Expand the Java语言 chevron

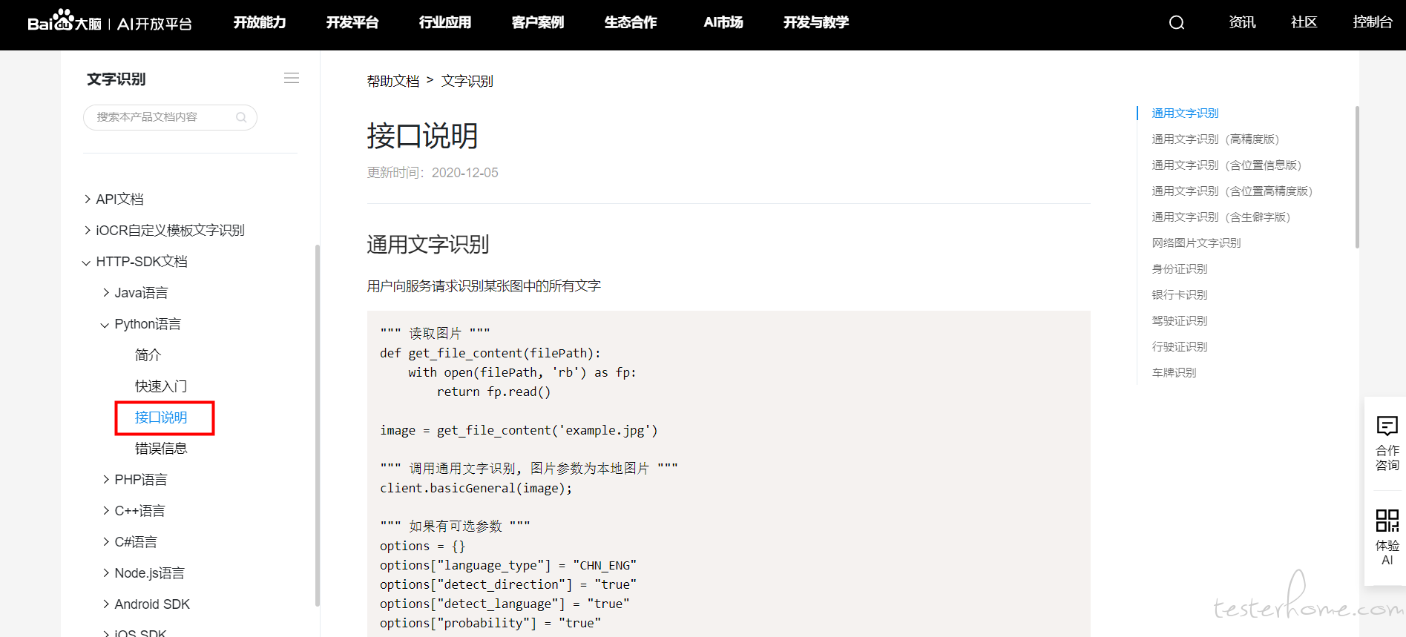coord(106,292)
